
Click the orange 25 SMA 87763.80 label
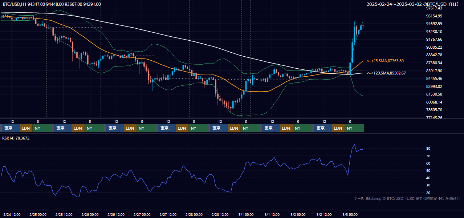(x=385, y=61)
